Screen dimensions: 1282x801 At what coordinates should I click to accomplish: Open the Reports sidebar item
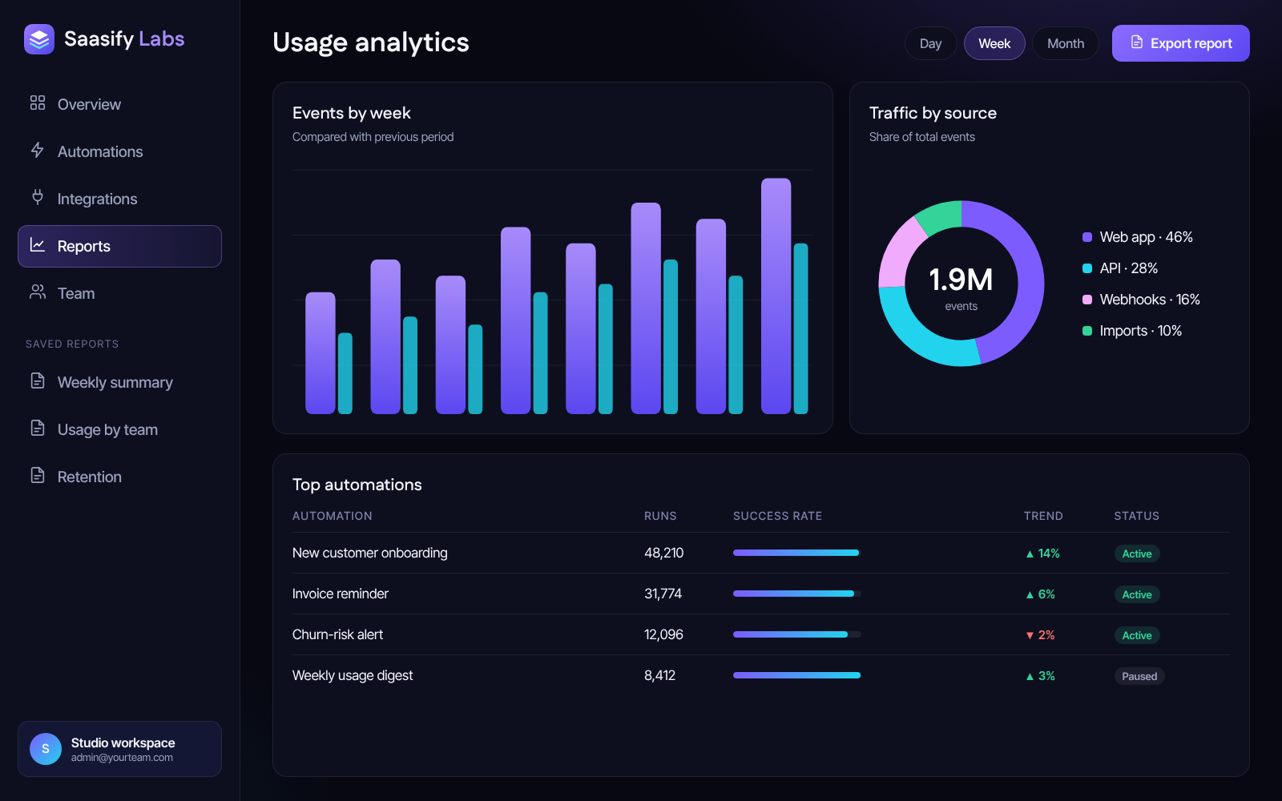pyautogui.click(x=119, y=246)
